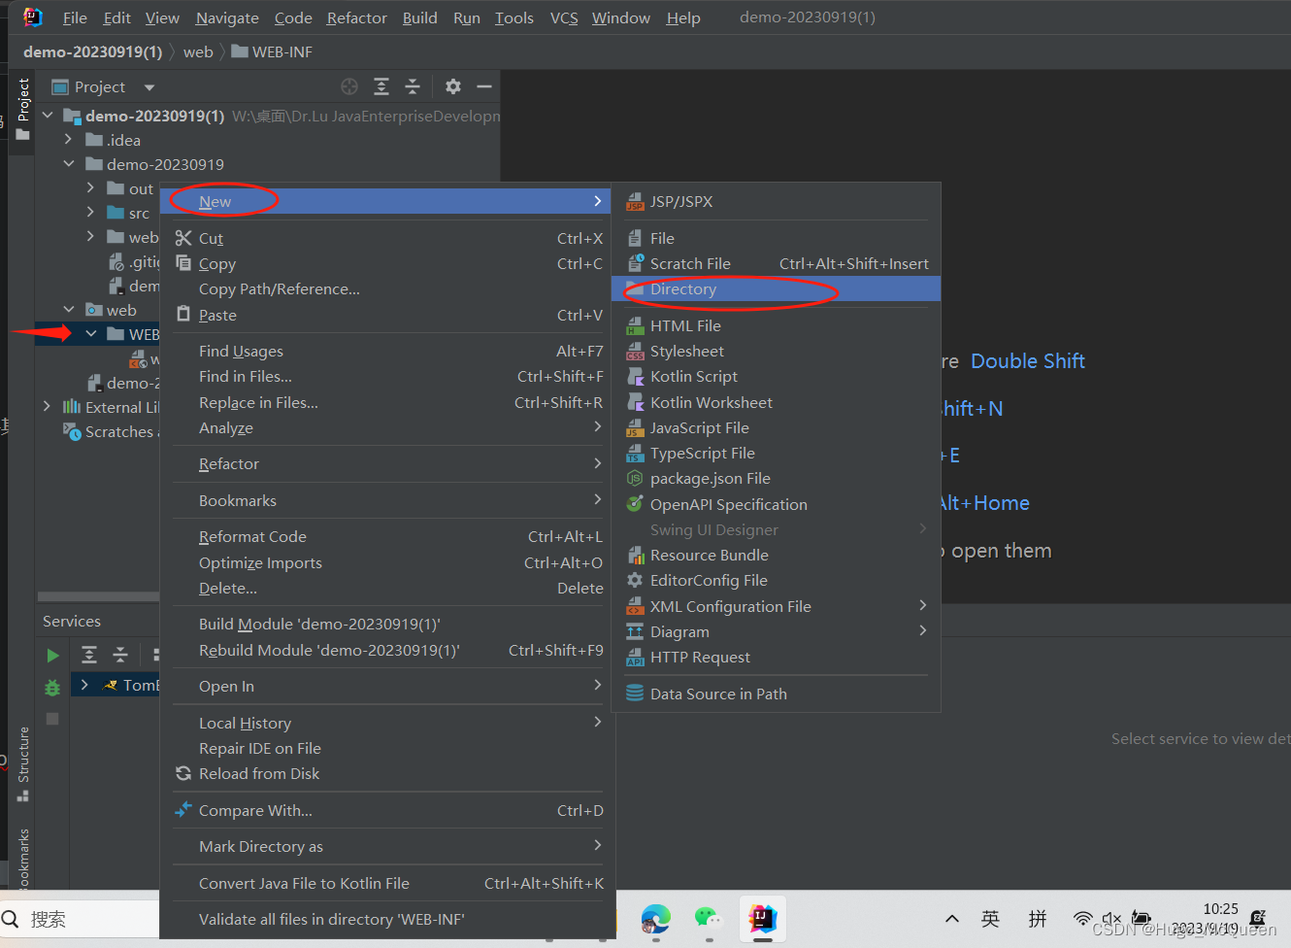Image resolution: width=1291 pixels, height=948 pixels.
Task: Open the Project view mode dropdown
Action: click(x=149, y=87)
